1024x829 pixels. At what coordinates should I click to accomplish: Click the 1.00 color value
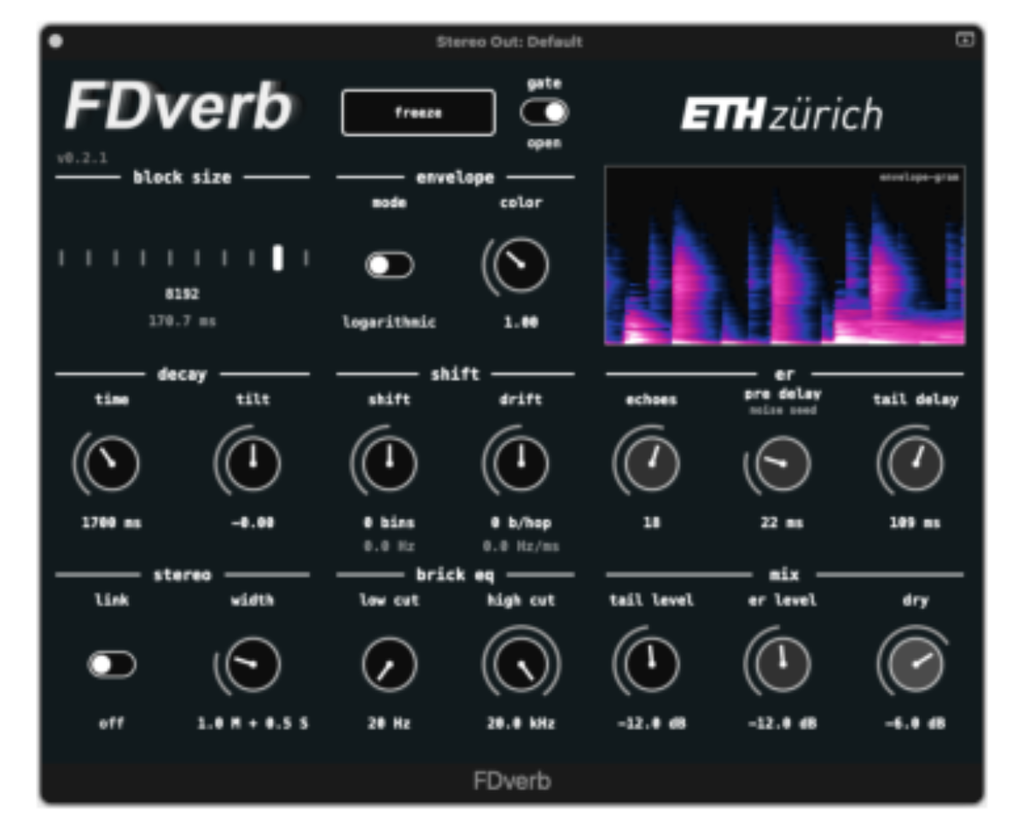tap(521, 322)
